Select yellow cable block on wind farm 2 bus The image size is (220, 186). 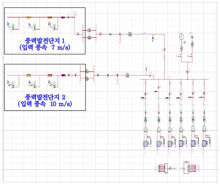29,76
